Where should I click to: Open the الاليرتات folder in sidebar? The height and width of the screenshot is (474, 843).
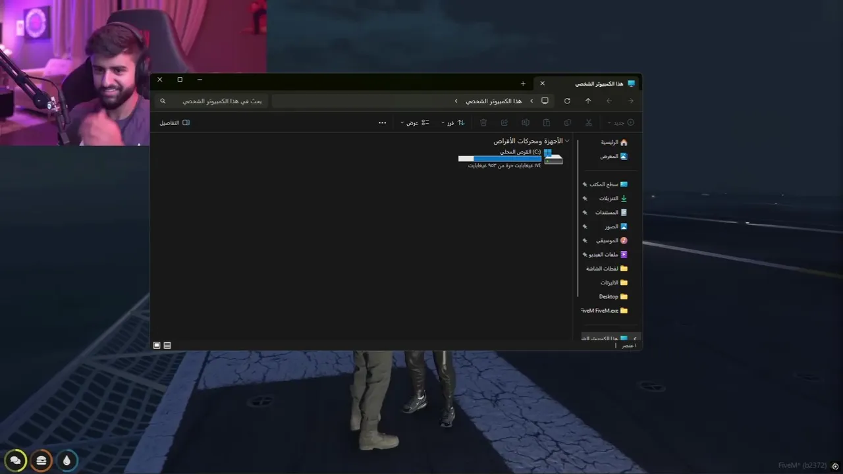click(x=614, y=282)
